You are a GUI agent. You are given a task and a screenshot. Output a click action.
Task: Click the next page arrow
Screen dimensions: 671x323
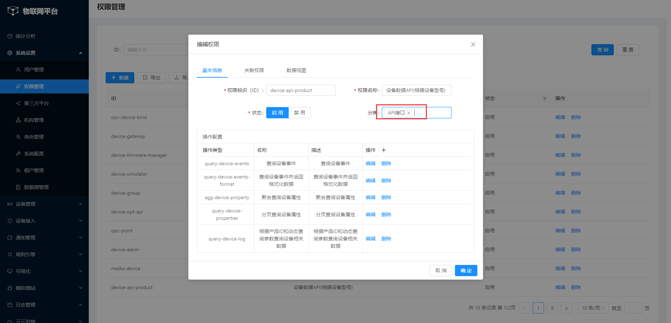(x=566, y=308)
